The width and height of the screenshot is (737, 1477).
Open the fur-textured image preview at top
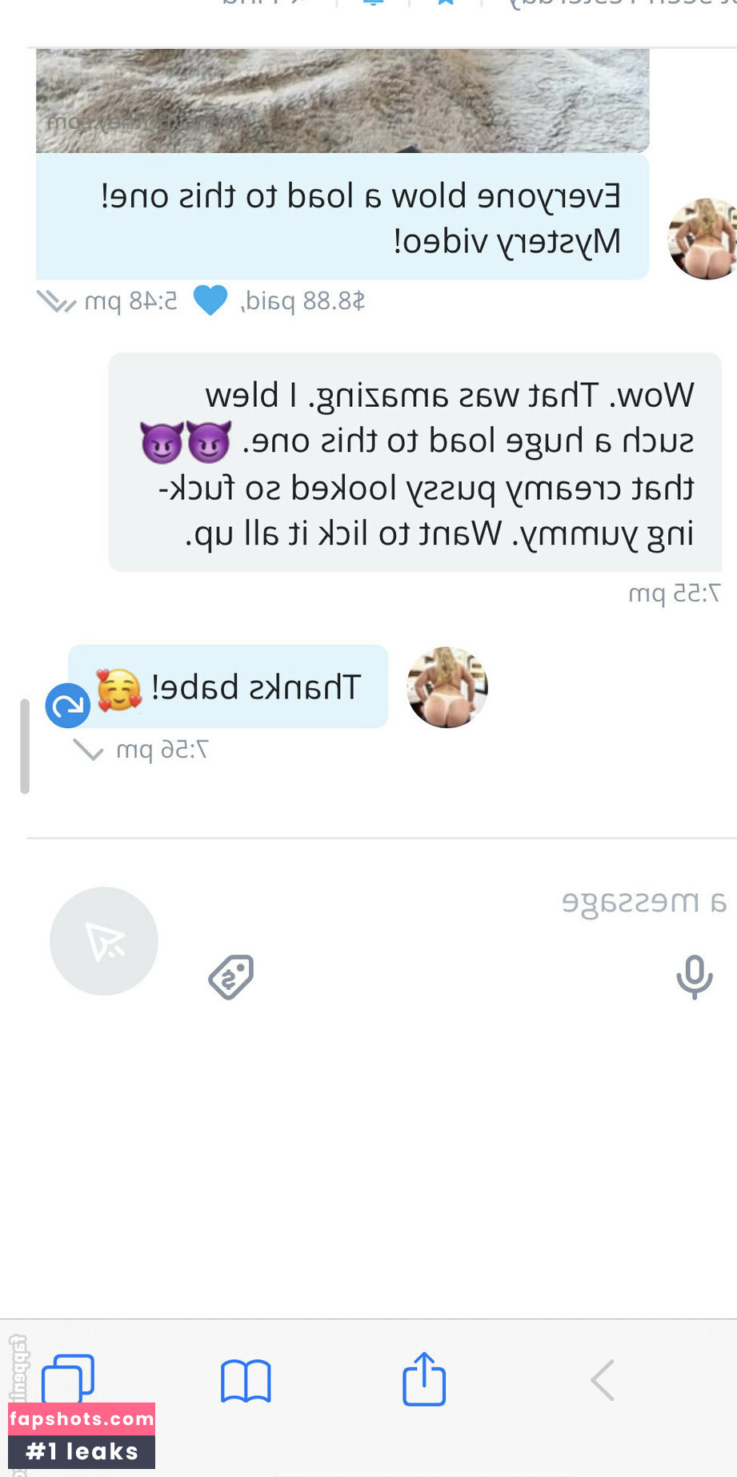point(342,100)
